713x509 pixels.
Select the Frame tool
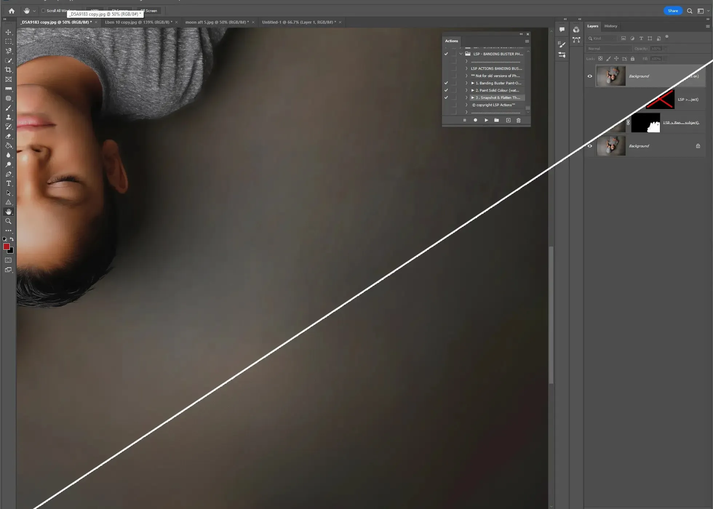coord(8,79)
